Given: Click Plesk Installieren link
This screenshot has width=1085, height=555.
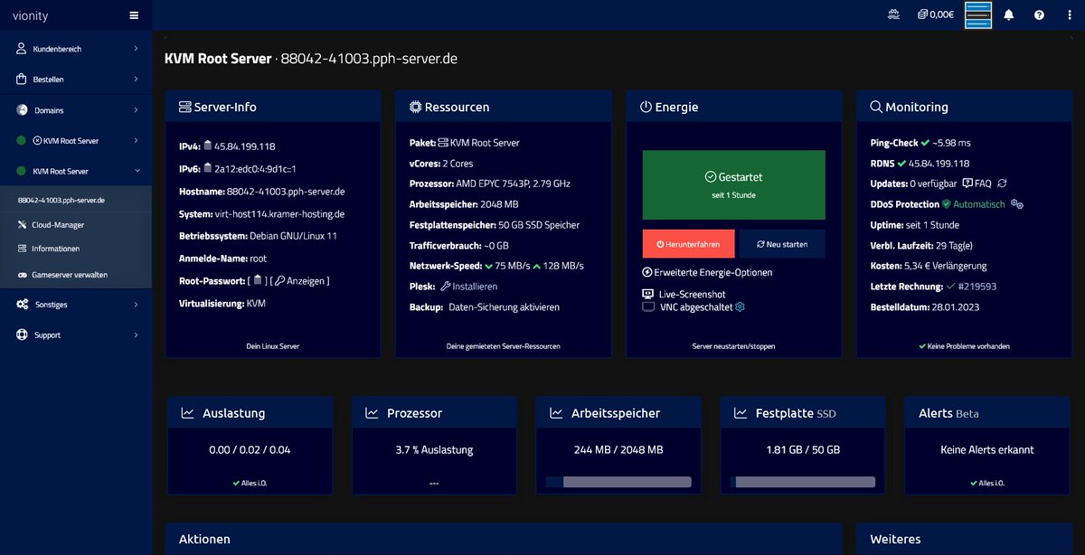Looking at the screenshot, I should tap(468, 287).
